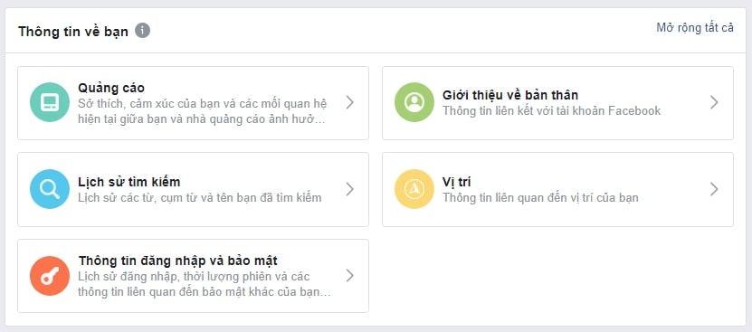
Task: Click the teal Quảng cáo ads icon
Action: click(x=50, y=102)
